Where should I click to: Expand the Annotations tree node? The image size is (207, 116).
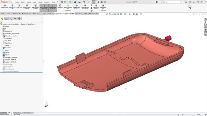(1, 31)
